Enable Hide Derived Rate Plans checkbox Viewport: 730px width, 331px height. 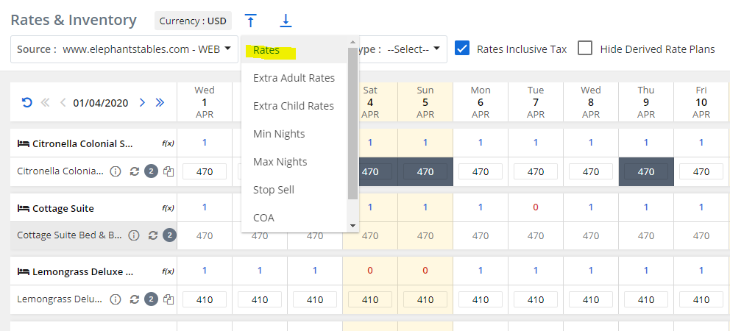[x=585, y=49]
